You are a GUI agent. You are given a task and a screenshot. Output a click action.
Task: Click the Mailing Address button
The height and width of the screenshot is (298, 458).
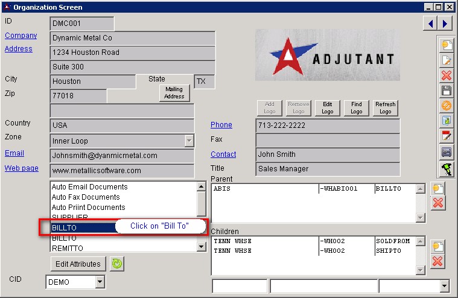(x=174, y=93)
